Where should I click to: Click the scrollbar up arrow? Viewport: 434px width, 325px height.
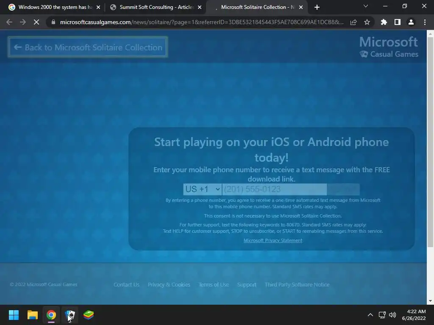(x=430, y=34)
